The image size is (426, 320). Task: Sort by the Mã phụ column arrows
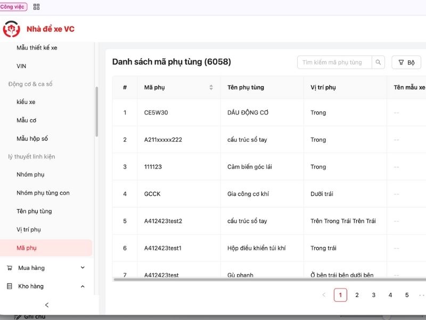click(211, 87)
